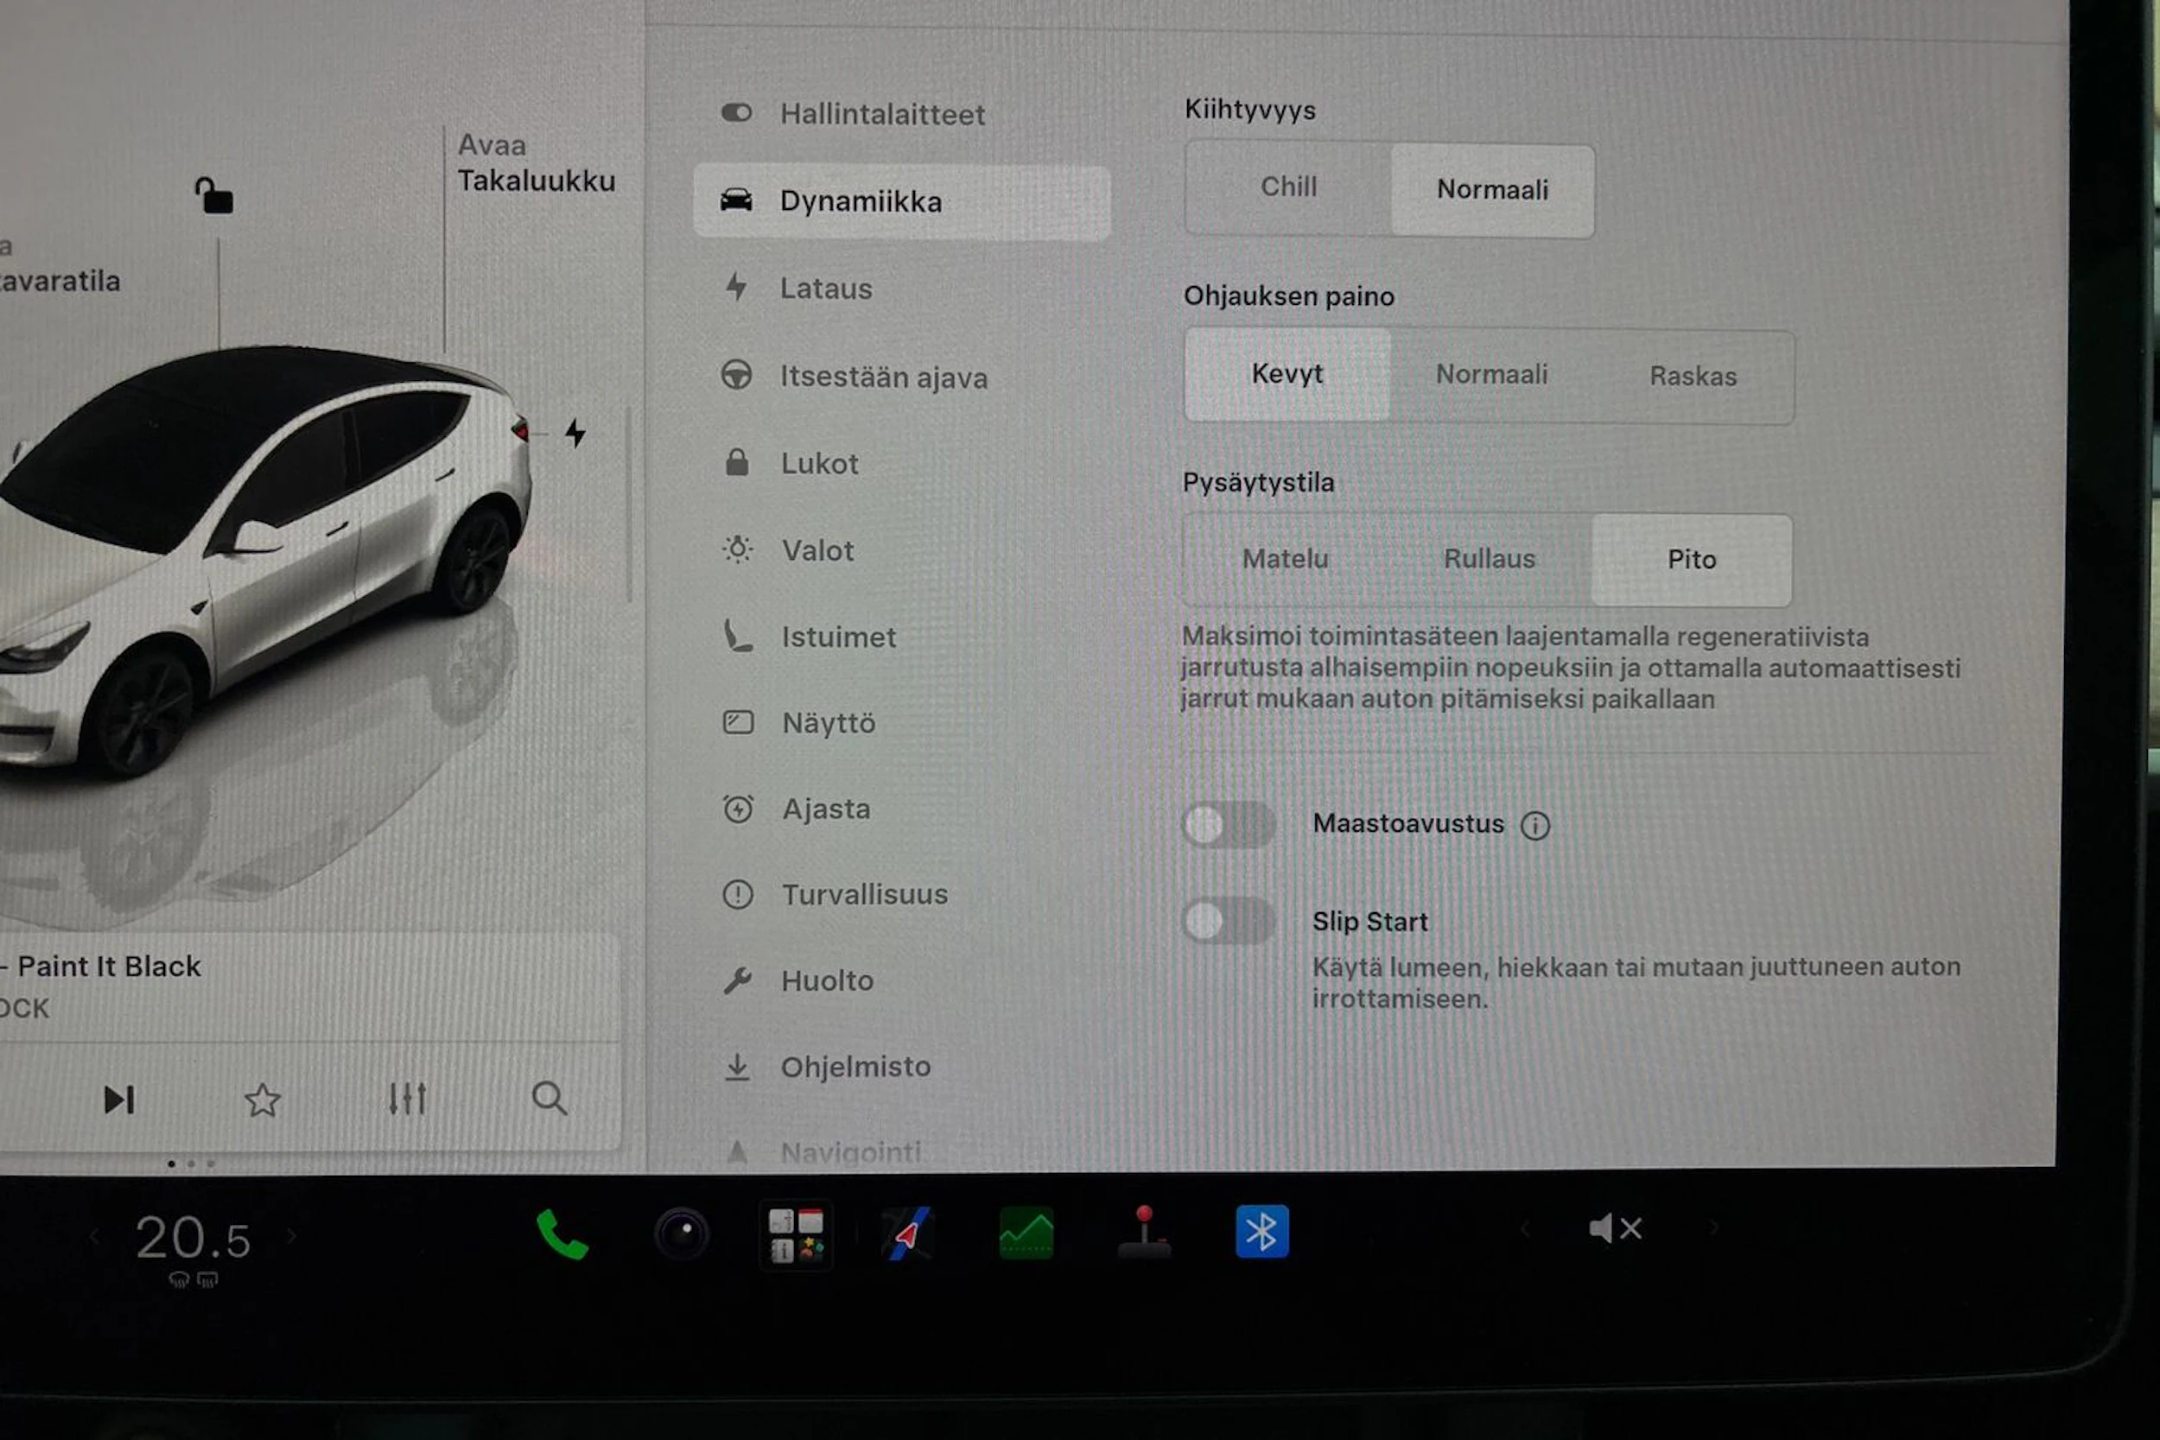Image resolution: width=2160 pixels, height=1440 pixels.
Task: Open the audio equalizer settings
Action: point(407,1099)
